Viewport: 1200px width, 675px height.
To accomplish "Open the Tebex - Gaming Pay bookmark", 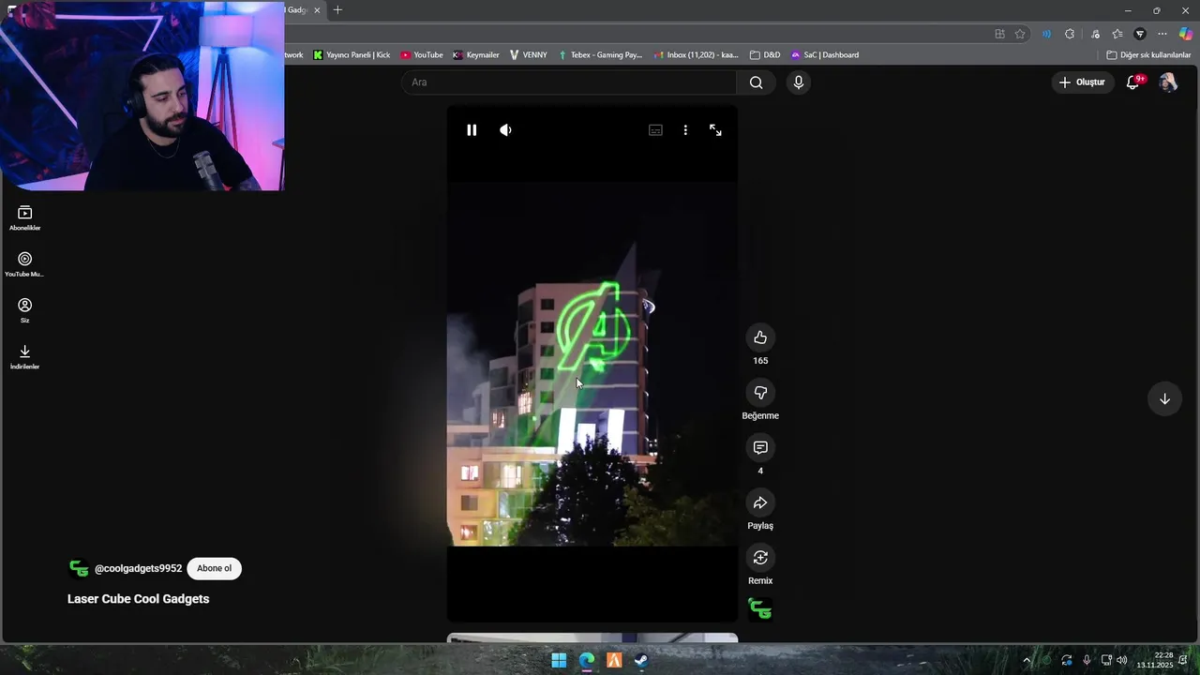I will 600,54.
